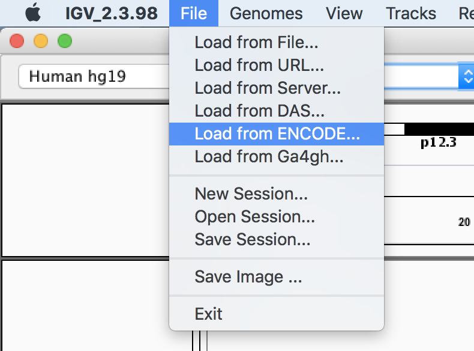Screen dimensions: 474x351
Task: Click the IGV_2.3.98 application menu
Action: (x=111, y=13)
